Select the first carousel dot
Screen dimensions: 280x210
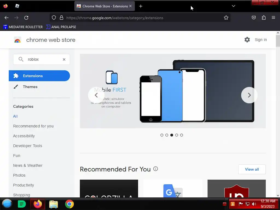162,135
